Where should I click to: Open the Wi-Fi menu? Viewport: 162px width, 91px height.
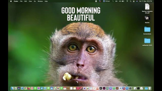[127, 1]
